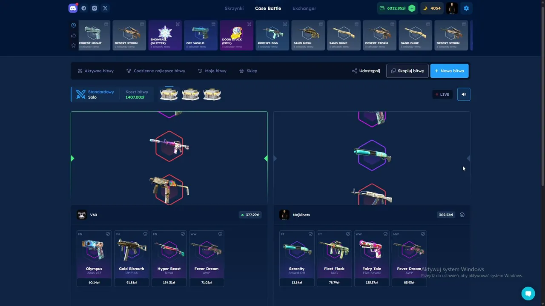Image resolution: width=545 pixels, height=306 pixels.
Task: Click V60's Fever Dream AWP card
Action: (x=207, y=258)
